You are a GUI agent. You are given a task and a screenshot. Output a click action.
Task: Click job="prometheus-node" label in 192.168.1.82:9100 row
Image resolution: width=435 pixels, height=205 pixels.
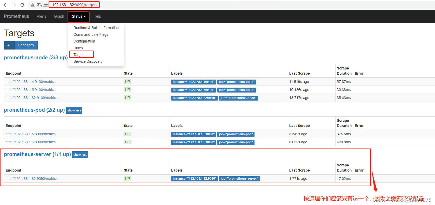(x=238, y=98)
